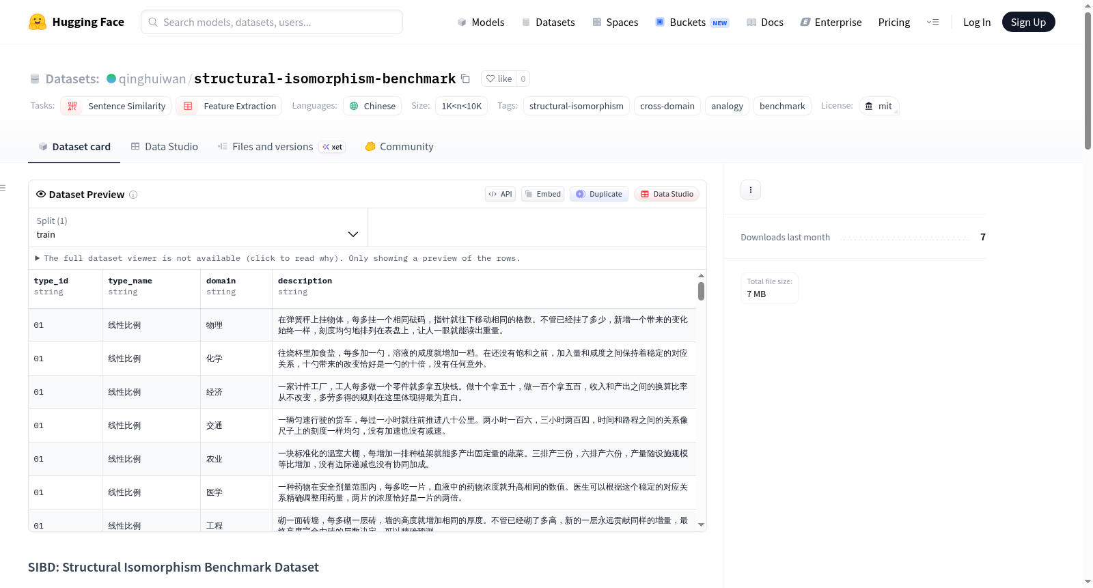Screen dimensions: 1093x588
Task: Toggle the left-edge table of contents icon
Action: pos(3,188)
